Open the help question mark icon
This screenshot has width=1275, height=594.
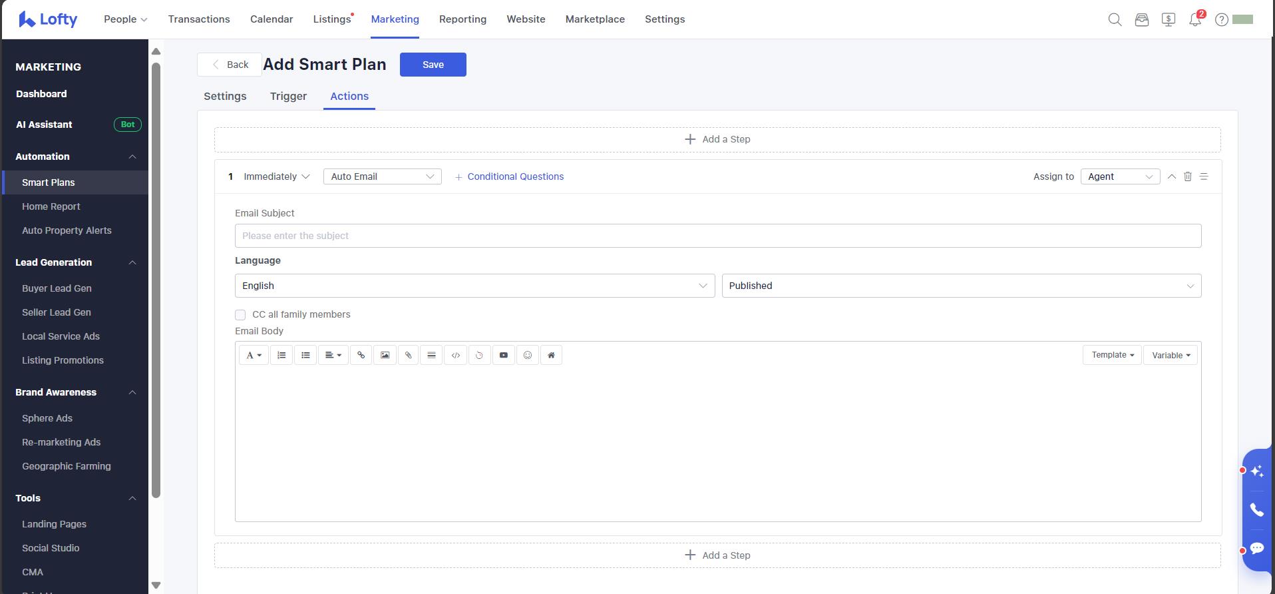[x=1222, y=19]
